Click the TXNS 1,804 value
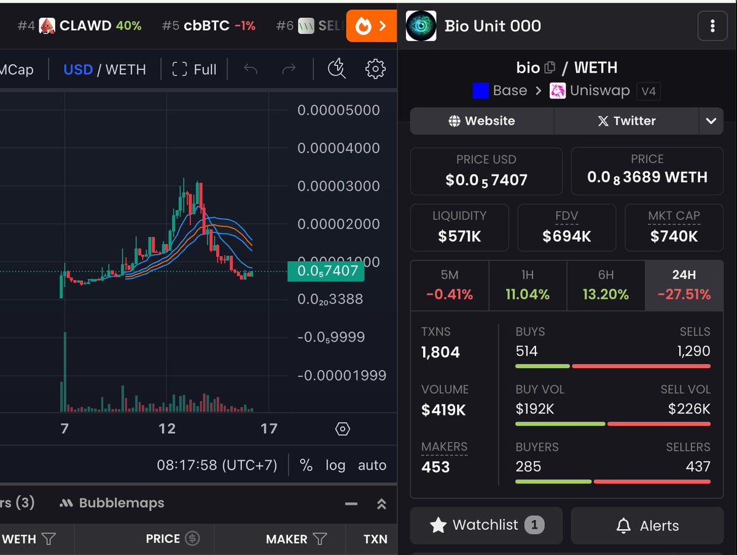The height and width of the screenshot is (555, 737). (440, 353)
